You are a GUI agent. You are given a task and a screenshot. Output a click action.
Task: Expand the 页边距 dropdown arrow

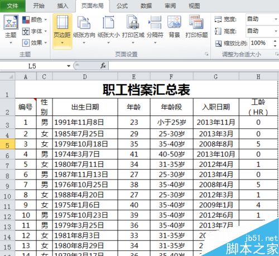click(x=62, y=43)
